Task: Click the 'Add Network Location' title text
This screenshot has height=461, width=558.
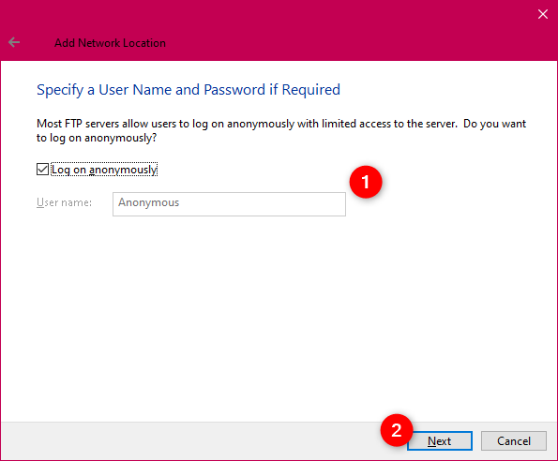Action: [110, 43]
